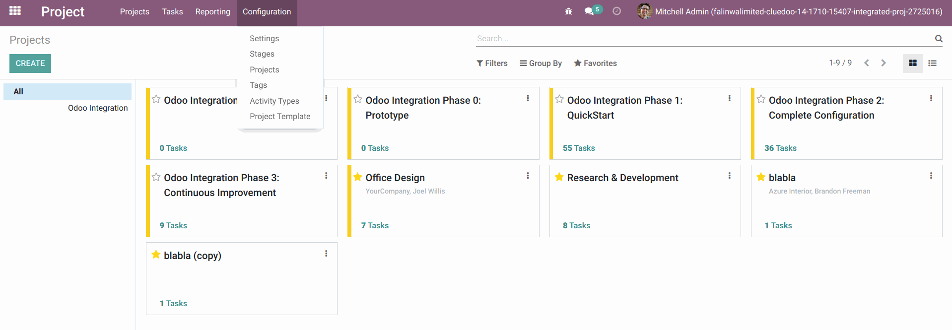Open the activities clock icon
This screenshot has height=330, width=952.
tap(616, 11)
